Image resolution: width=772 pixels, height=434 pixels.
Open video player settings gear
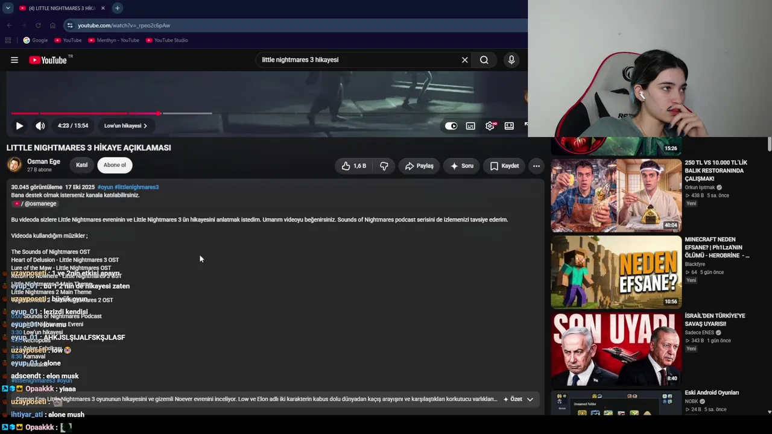490,126
